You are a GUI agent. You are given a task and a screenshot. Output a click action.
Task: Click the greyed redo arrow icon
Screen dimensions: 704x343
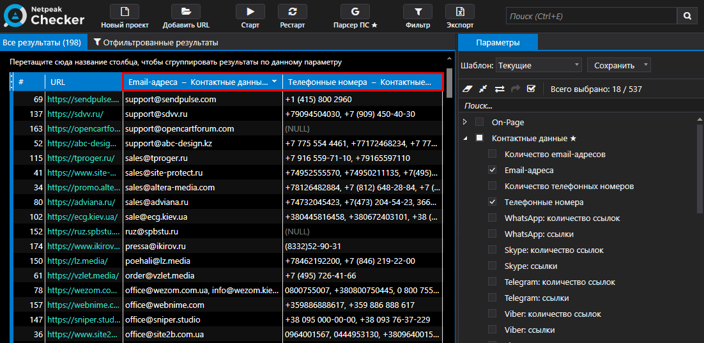pos(516,89)
